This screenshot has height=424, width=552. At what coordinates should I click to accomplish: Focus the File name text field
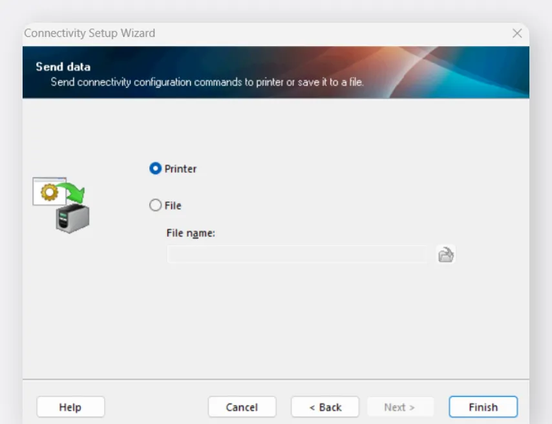tap(297, 255)
